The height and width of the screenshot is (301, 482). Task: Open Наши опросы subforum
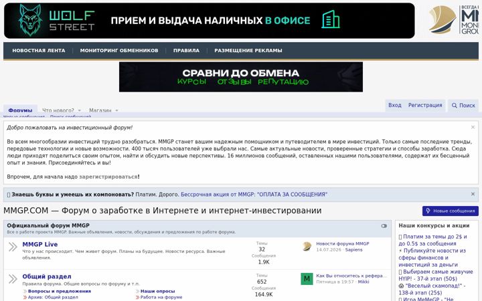coord(158,291)
